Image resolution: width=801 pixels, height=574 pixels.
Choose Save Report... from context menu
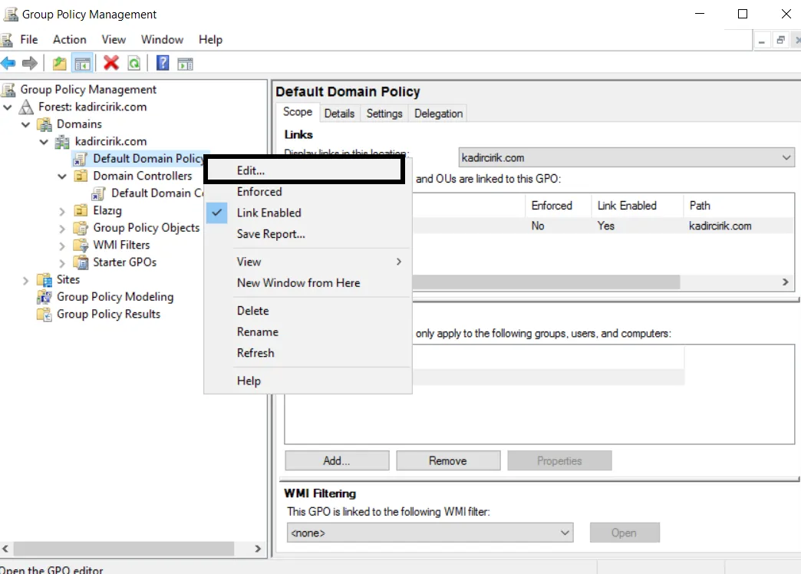click(x=308, y=234)
